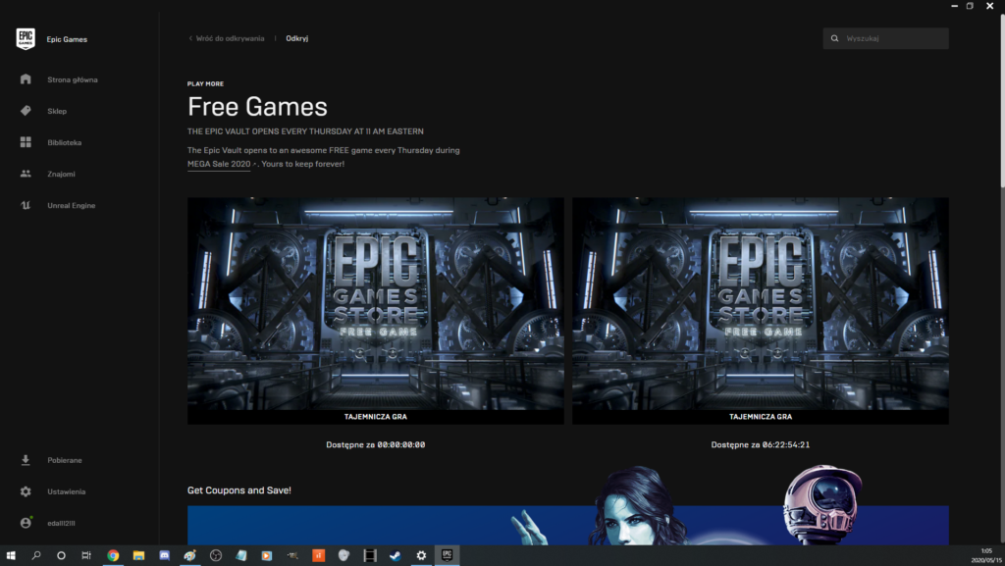Switch to Steam on the taskbar
This screenshot has height=566, width=1005.
396,556
